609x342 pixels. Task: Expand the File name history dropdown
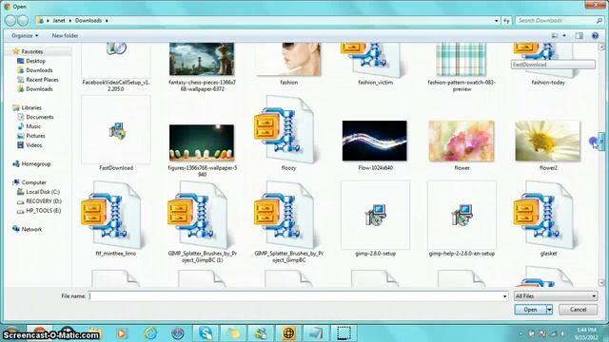point(504,296)
